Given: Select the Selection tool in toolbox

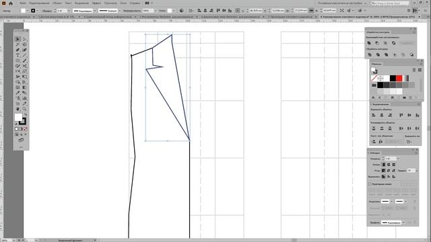Looking at the screenshot, I should (x=18, y=39).
